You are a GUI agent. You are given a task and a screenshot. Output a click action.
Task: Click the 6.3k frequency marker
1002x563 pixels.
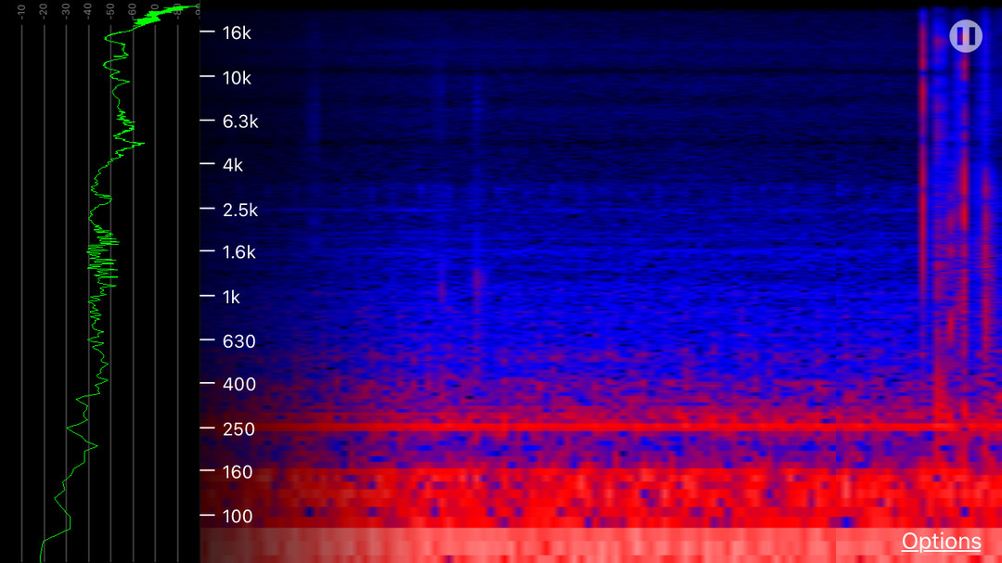[240, 122]
